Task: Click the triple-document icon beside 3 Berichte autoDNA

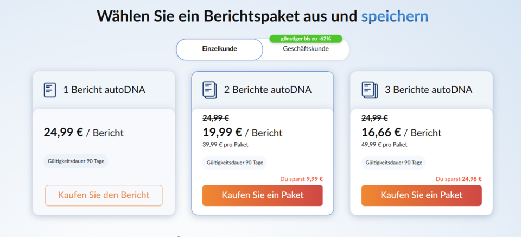Action: (370, 90)
